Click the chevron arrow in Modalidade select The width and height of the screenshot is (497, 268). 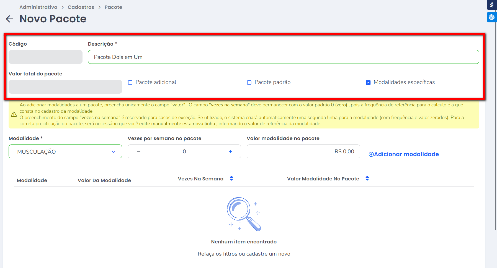(114, 152)
